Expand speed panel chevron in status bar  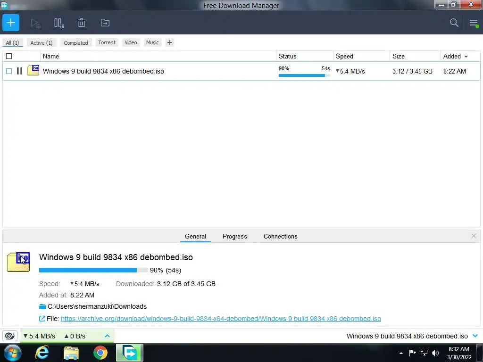(107, 336)
